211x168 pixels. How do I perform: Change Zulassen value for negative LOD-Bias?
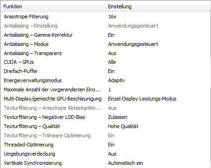click(x=117, y=117)
